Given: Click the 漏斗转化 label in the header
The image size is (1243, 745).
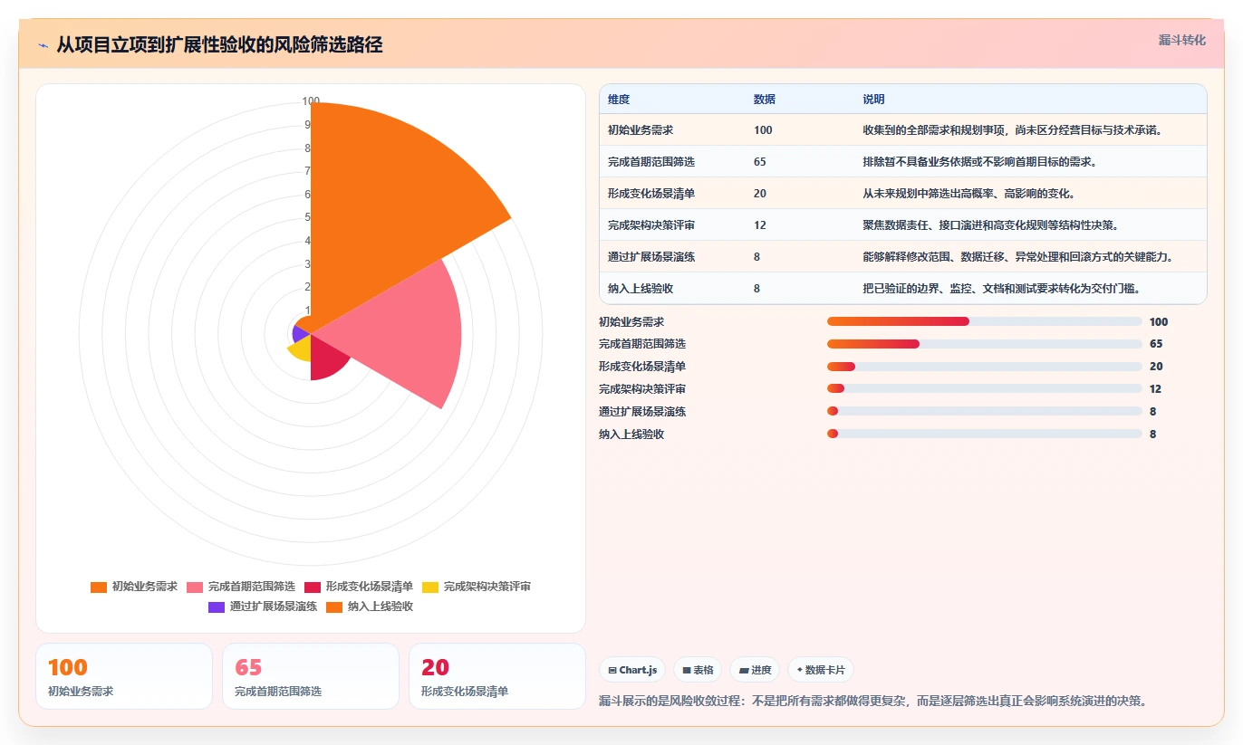Looking at the screenshot, I should pos(1181,41).
